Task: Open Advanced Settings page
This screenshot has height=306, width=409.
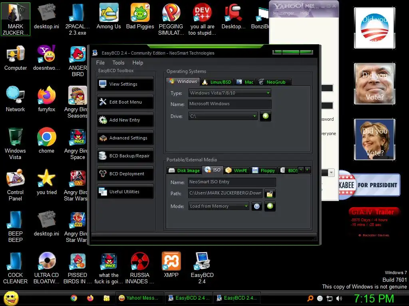Action: 125,138
